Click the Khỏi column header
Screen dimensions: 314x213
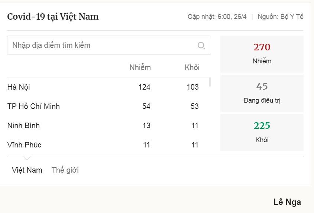(x=192, y=67)
